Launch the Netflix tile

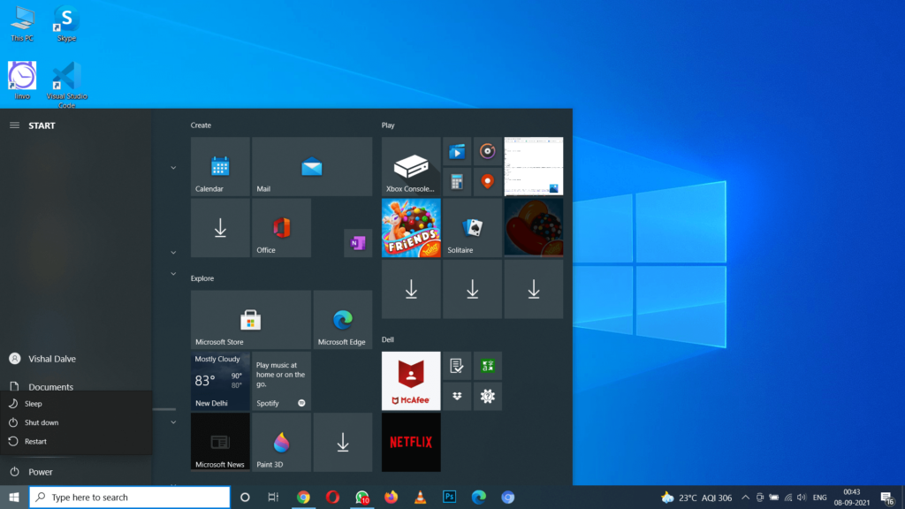[x=411, y=442]
